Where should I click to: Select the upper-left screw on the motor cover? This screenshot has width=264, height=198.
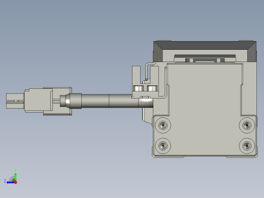point(163,125)
